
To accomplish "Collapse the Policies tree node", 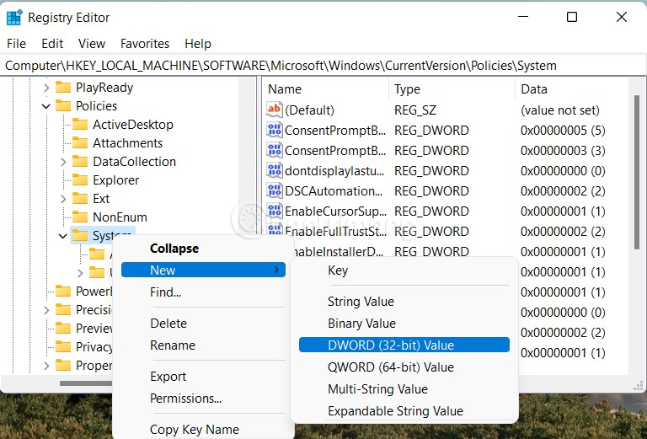I will [46, 106].
